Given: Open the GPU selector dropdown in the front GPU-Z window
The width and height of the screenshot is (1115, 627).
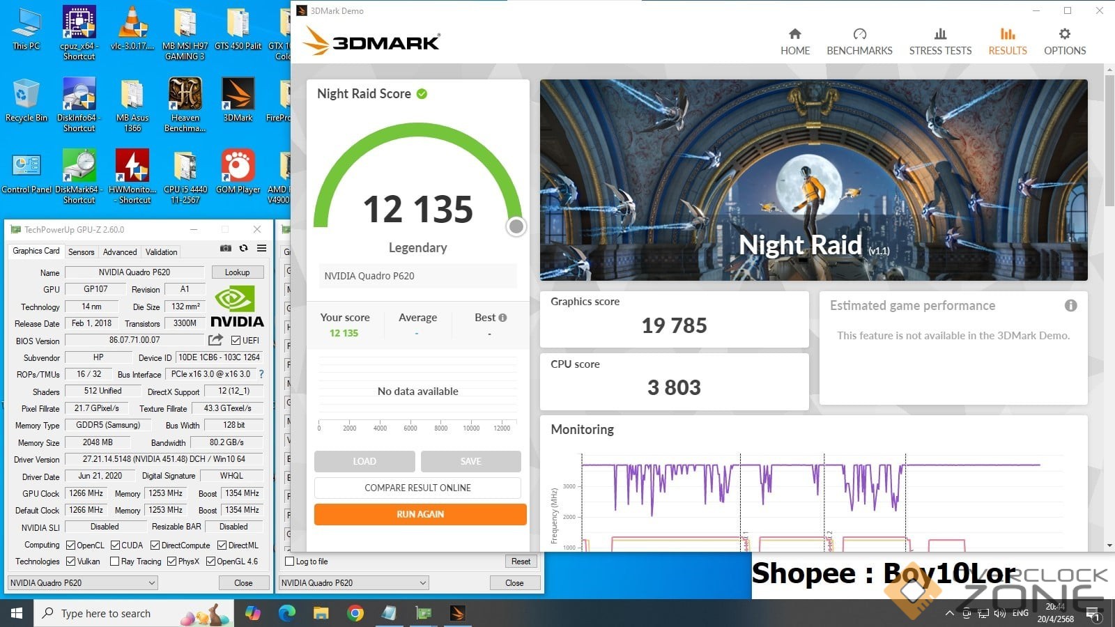Looking at the screenshot, I should (82, 582).
